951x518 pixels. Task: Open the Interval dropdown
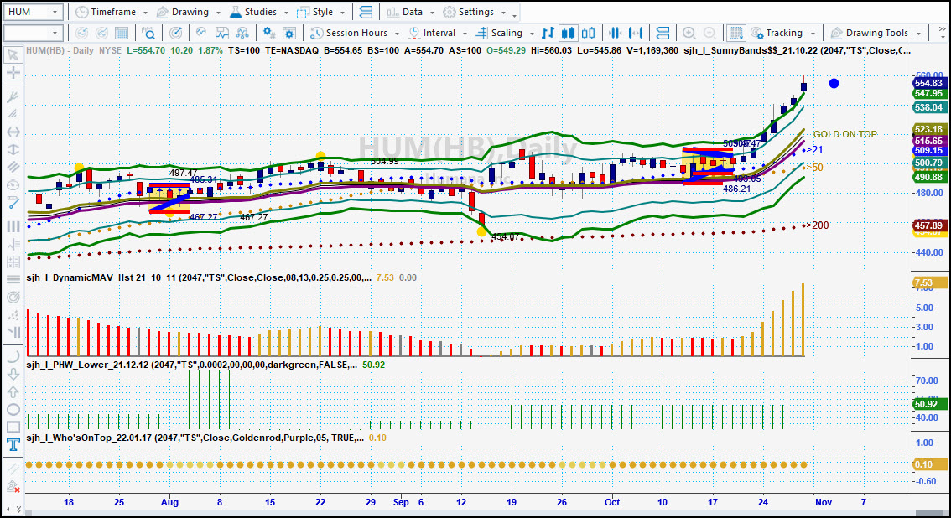click(437, 33)
